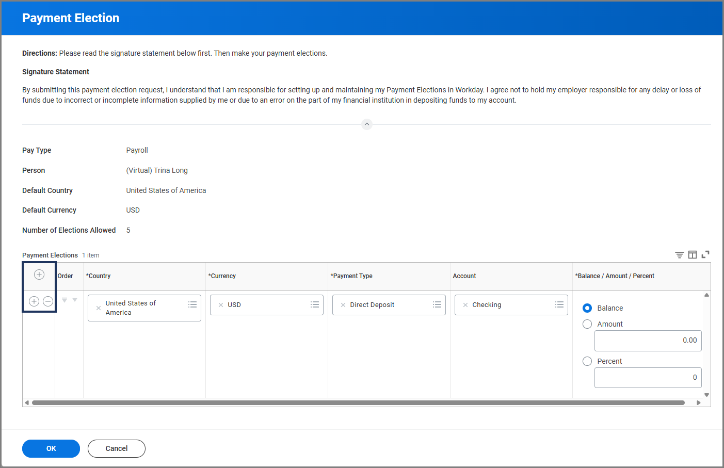Screen dimensions: 724x468
Task: Choose the Percent radio option
Action: point(587,361)
